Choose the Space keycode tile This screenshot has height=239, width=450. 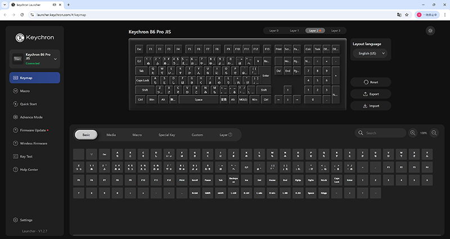coord(311,193)
